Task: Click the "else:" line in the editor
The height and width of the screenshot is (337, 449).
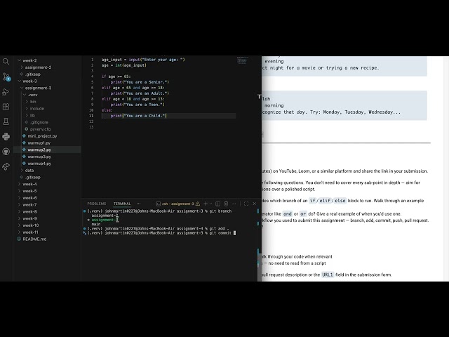Action: 107,110
